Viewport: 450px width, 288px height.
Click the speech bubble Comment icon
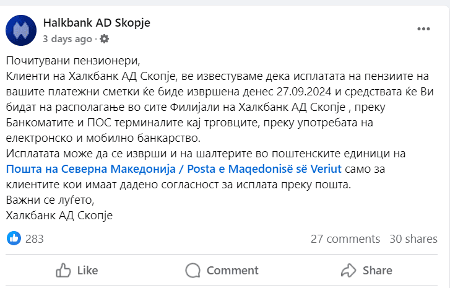pos(193,270)
